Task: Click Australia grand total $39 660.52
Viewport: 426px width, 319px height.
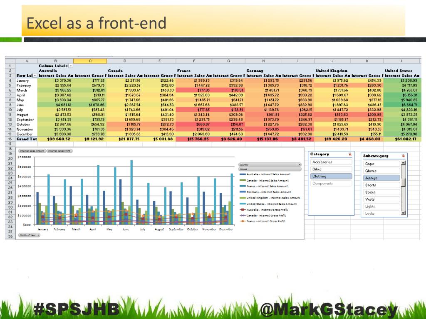Action: pyautogui.click(x=55, y=139)
